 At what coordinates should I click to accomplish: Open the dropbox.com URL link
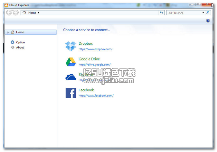click(95, 49)
